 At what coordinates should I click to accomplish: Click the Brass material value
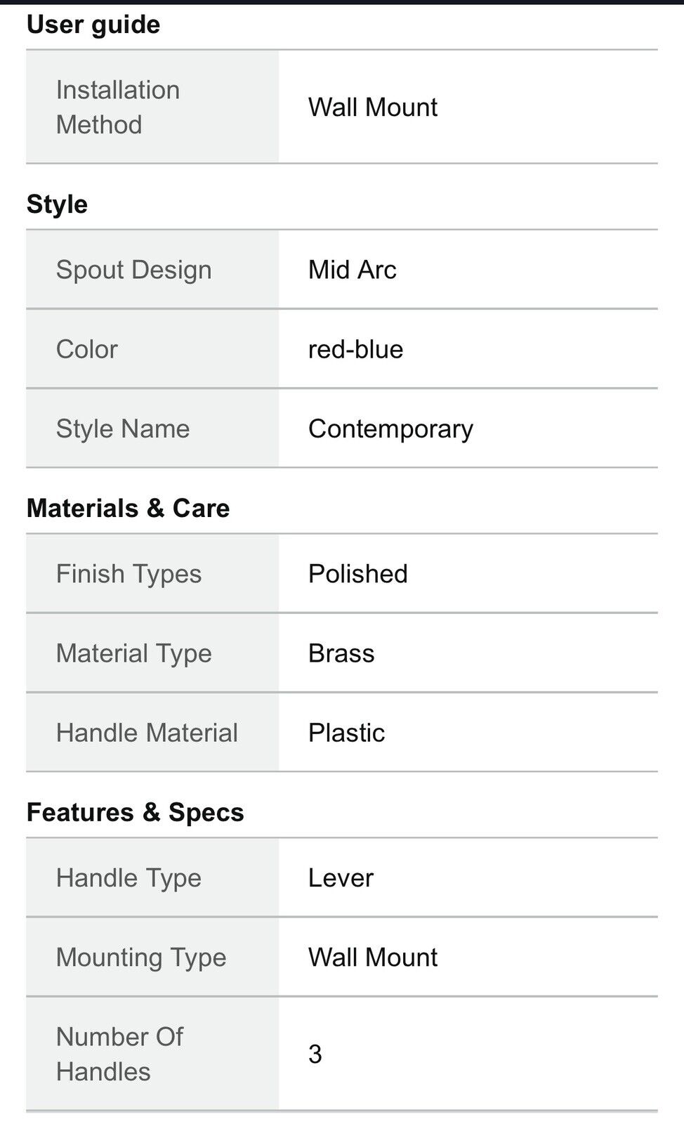point(341,653)
